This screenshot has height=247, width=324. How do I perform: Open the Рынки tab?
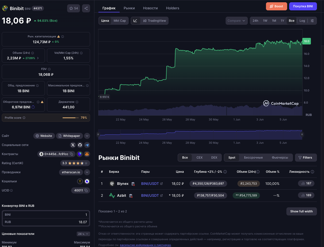pos(129,8)
